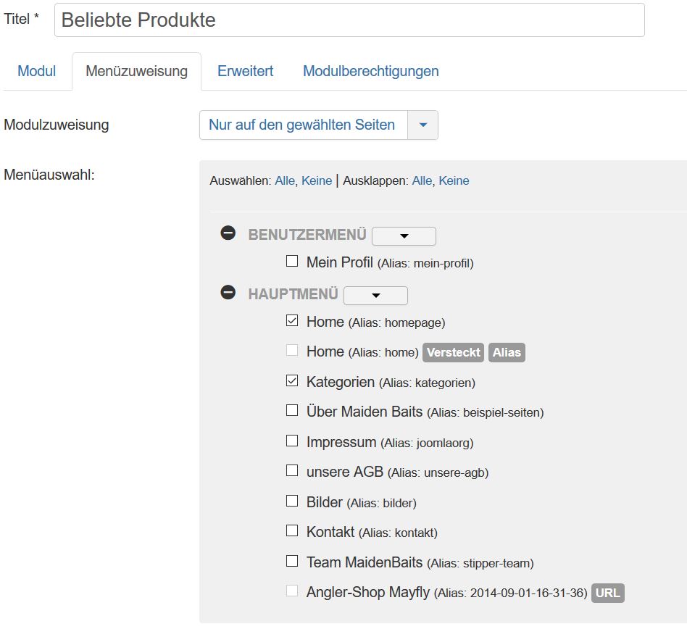This screenshot has height=629, width=687.
Task: Collapse the Hauptmenü tree with minus icon
Action: [x=228, y=293]
